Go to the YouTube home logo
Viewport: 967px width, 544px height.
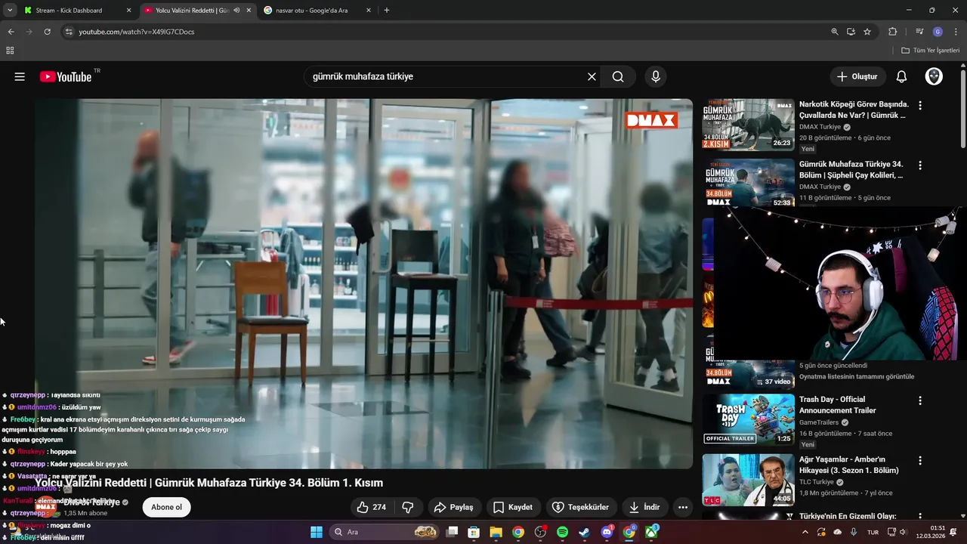(66, 76)
